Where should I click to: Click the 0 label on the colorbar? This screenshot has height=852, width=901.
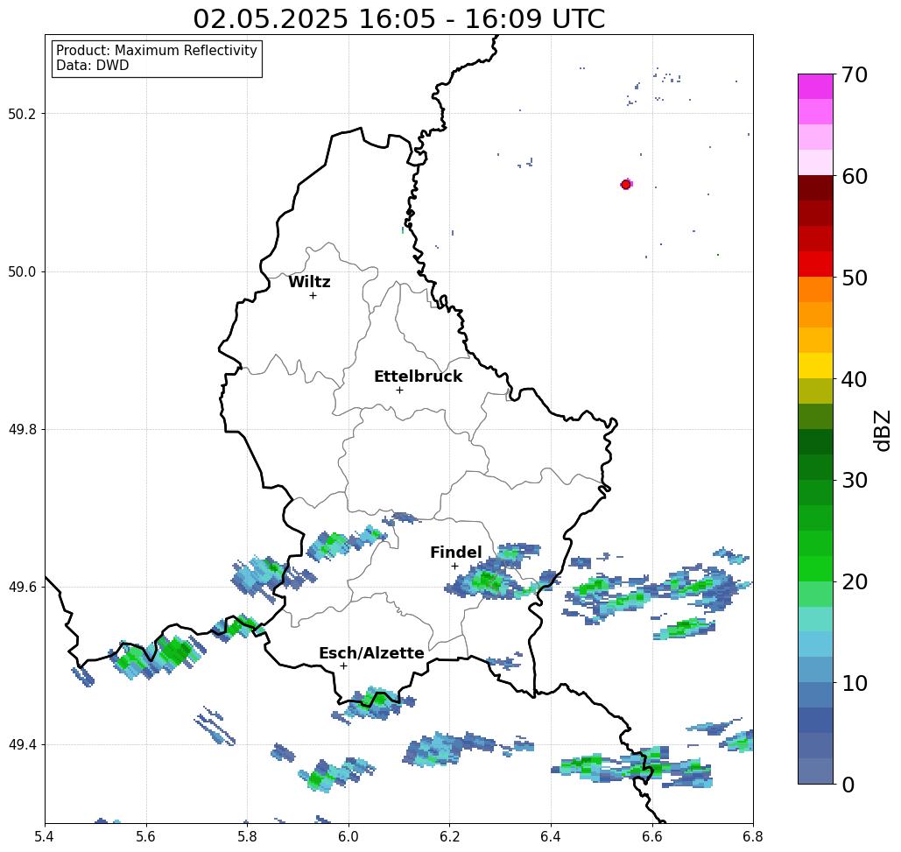click(848, 785)
